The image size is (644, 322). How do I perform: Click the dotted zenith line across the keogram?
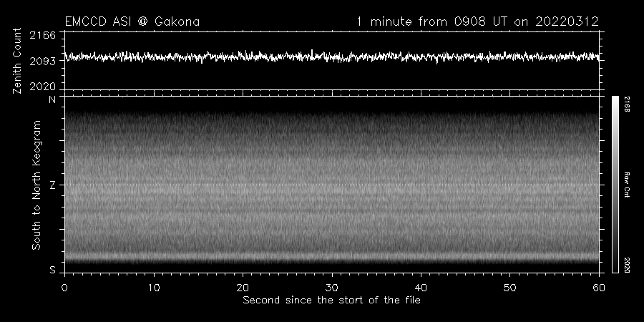[x=332, y=185]
